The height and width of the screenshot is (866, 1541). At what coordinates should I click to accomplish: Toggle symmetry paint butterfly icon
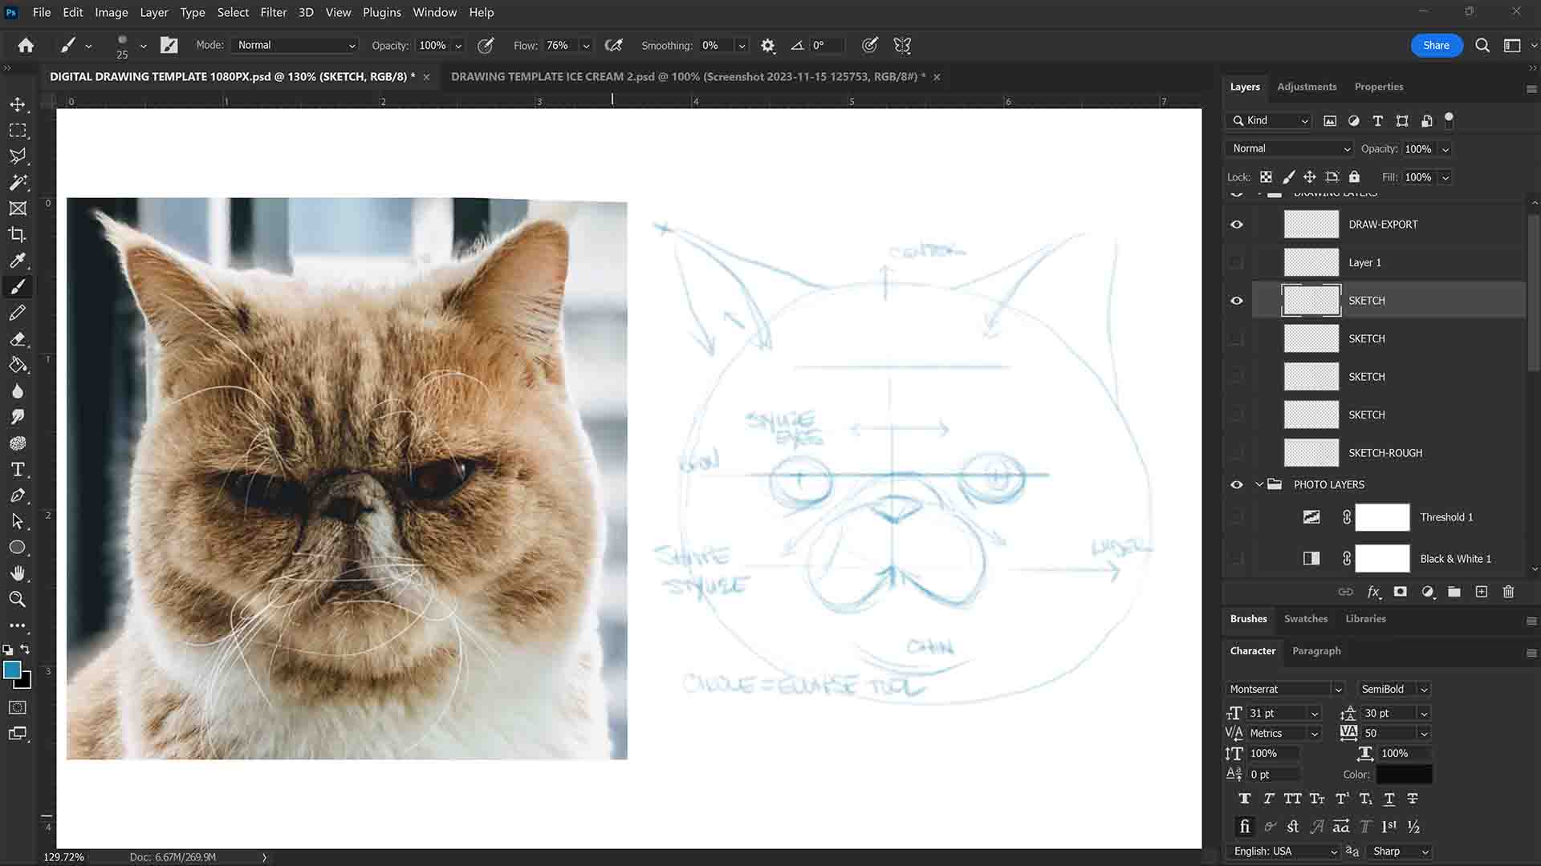pos(902,46)
